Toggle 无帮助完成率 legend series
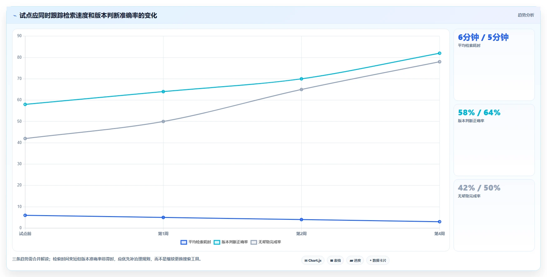The width and height of the screenshot is (547, 277). point(266,242)
